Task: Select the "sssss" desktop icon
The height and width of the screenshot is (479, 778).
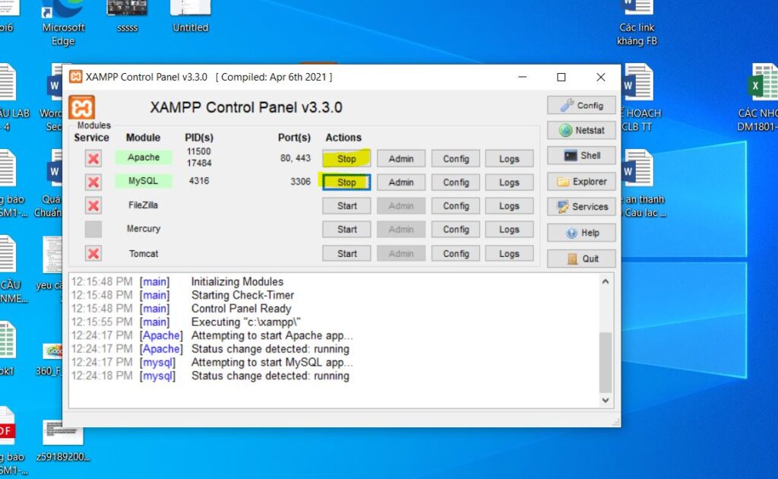Action: point(127,16)
